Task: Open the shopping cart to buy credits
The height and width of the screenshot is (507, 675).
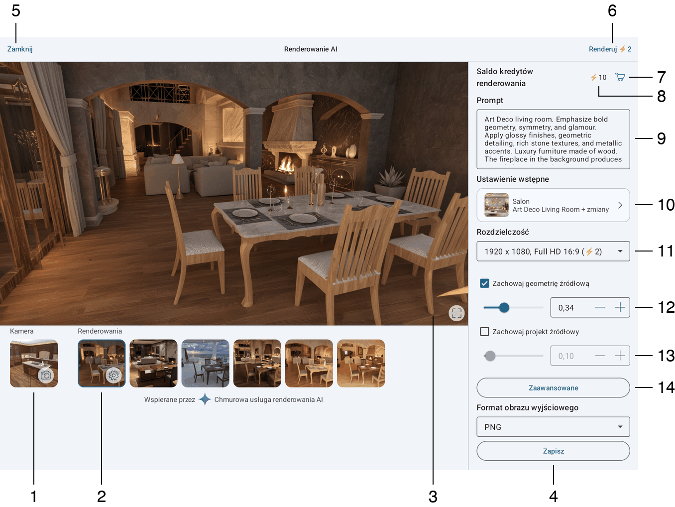Action: click(x=620, y=77)
